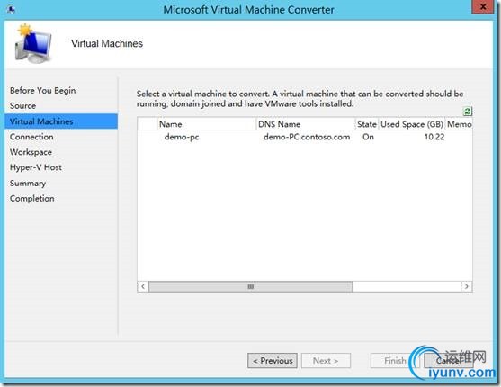Jump to the Summary step
The width and height of the screenshot is (501, 387).
coord(28,184)
